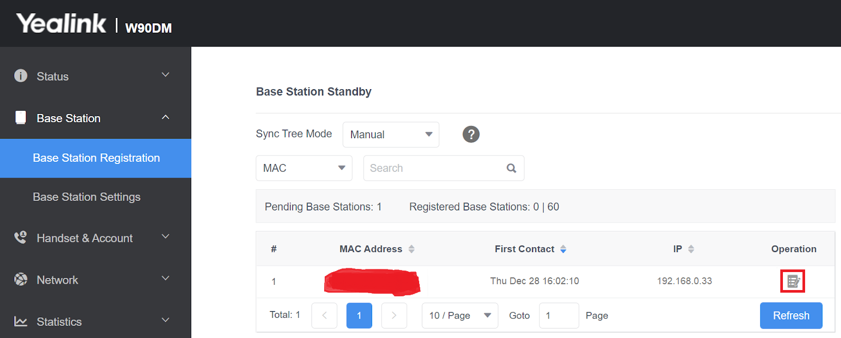Expand the Status menu
Viewport: 841px width, 338px height.
click(x=95, y=76)
